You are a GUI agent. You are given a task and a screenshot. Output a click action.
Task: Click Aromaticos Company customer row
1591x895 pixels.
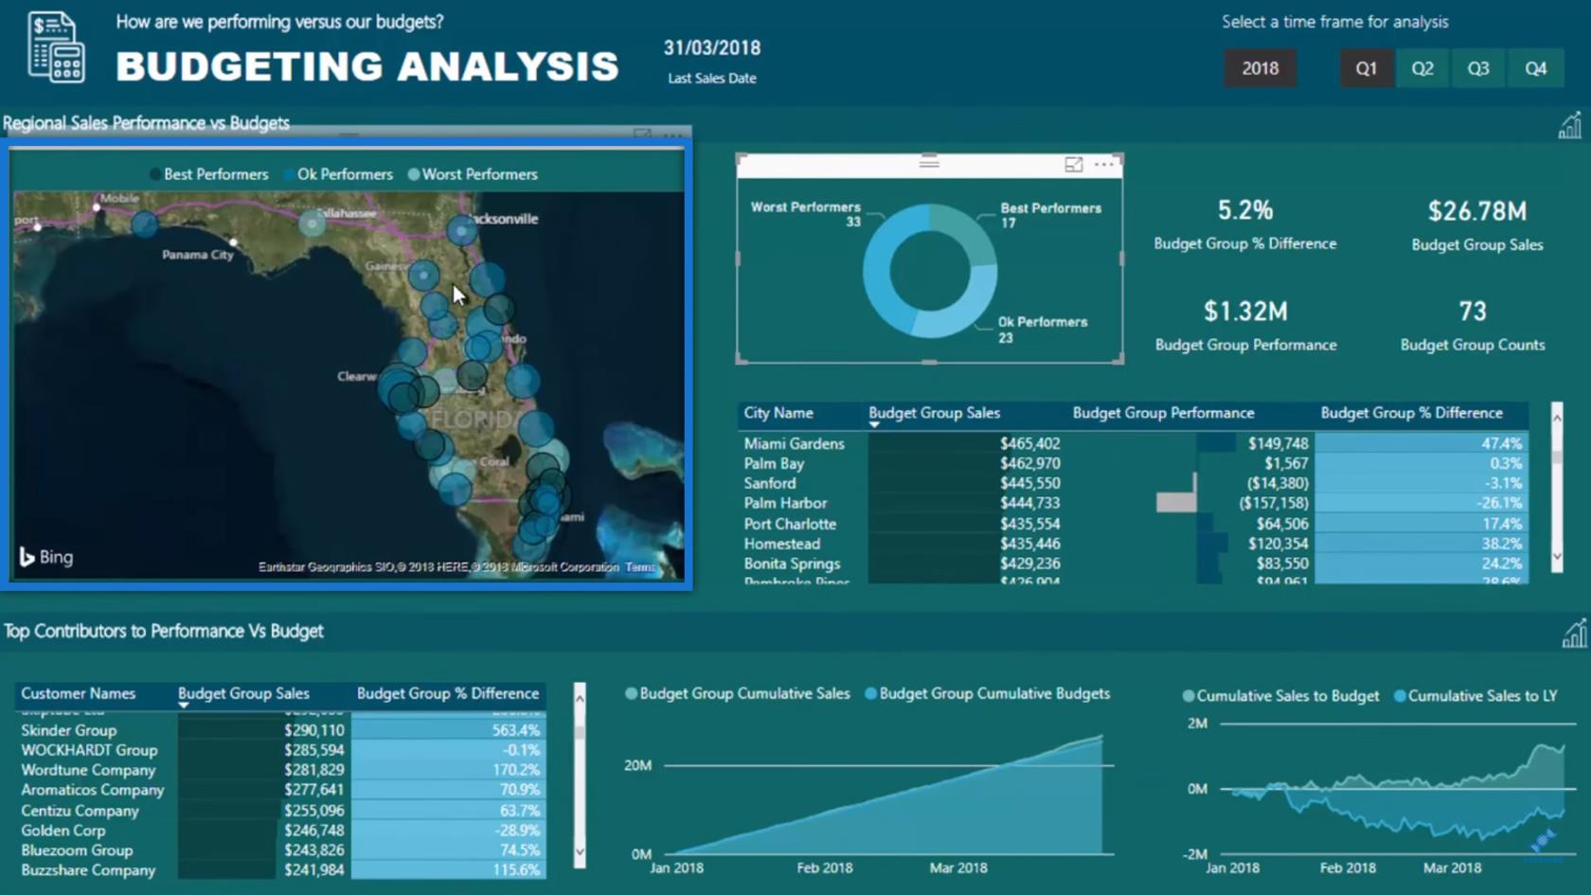click(x=281, y=790)
